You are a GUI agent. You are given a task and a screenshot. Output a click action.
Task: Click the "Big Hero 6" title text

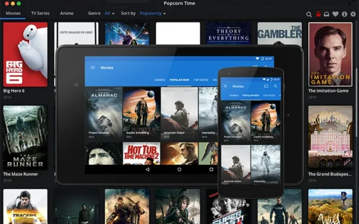point(14,91)
